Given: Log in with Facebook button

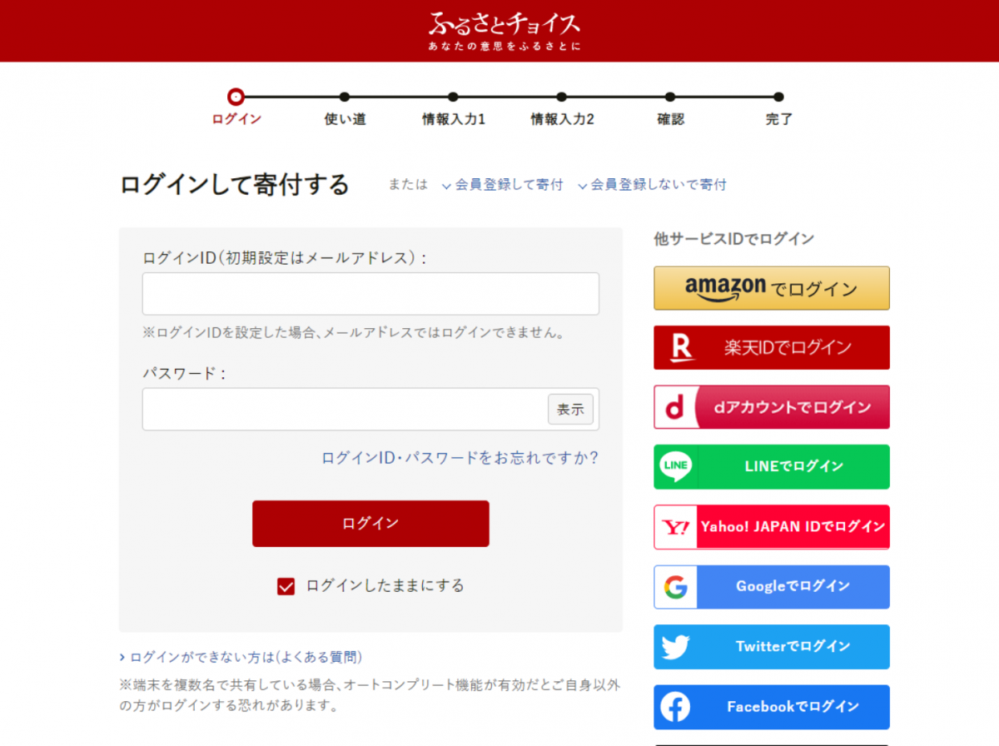Looking at the screenshot, I should 772,707.
